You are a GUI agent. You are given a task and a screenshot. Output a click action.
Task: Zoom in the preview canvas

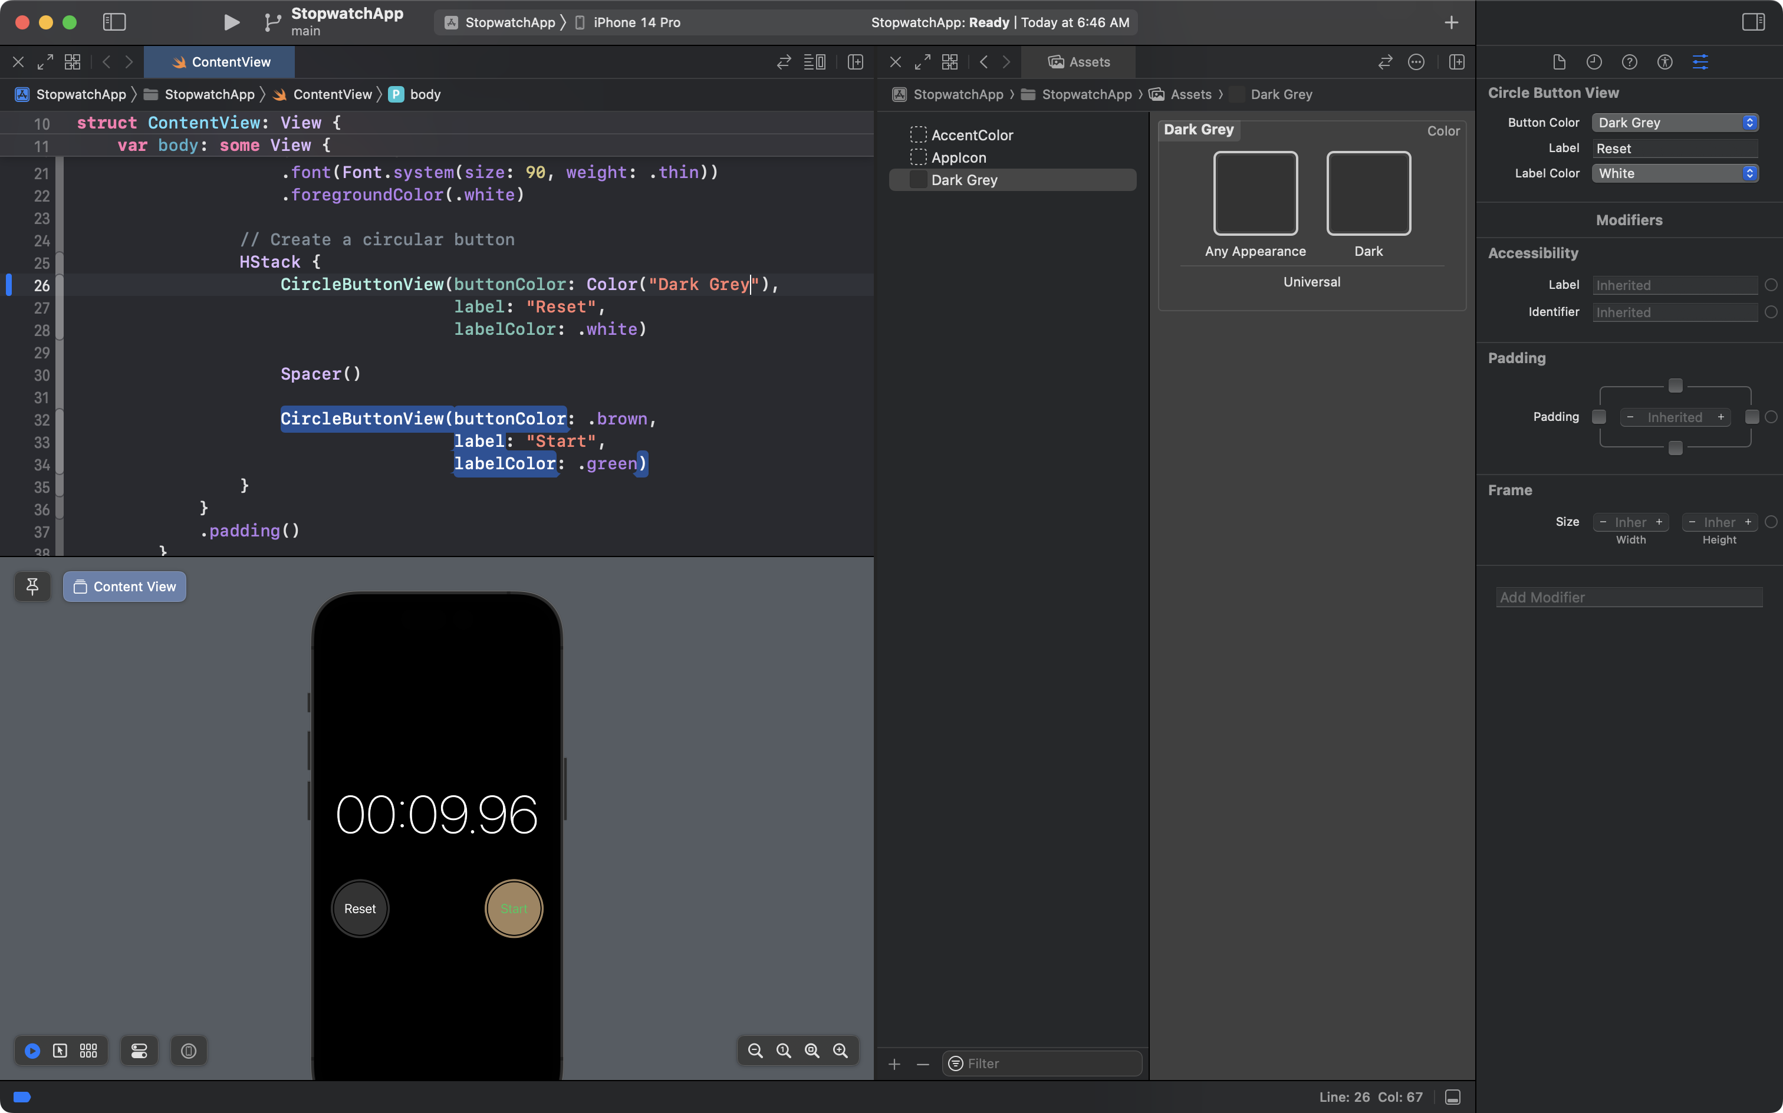click(840, 1051)
